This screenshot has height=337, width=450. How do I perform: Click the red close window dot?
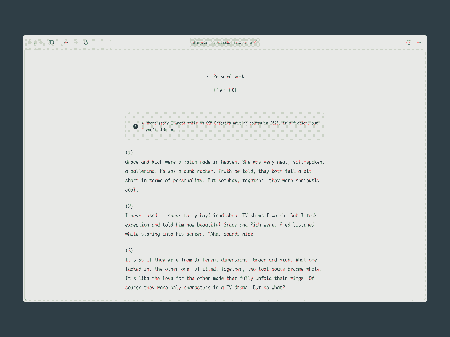pos(30,42)
